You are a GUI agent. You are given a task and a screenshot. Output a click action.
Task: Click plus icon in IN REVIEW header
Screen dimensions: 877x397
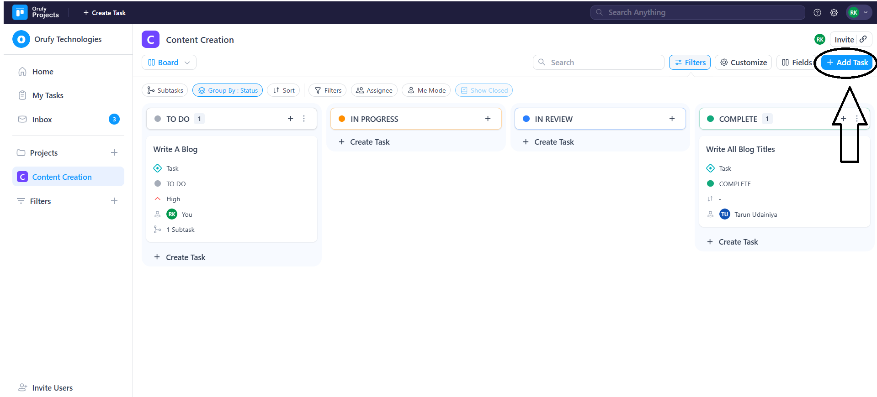coord(672,119)
